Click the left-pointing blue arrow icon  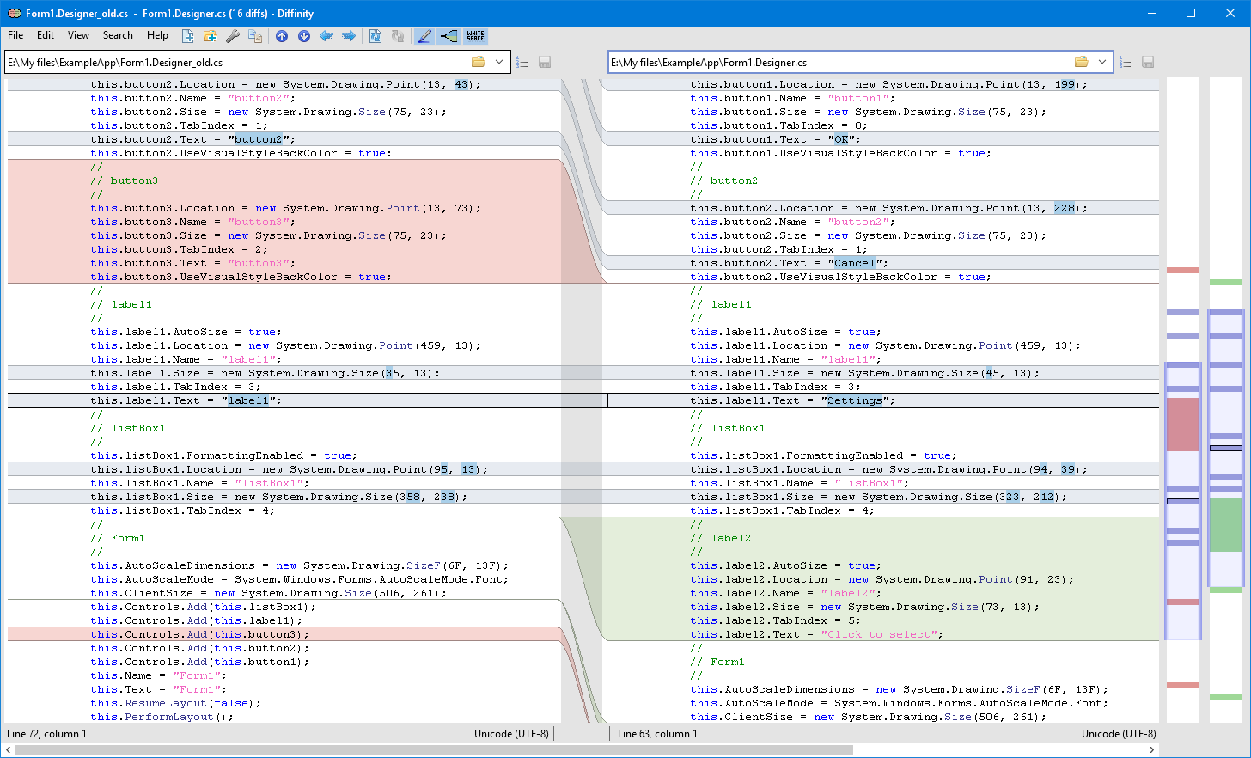pyautogui.click(x=326, y=36)
